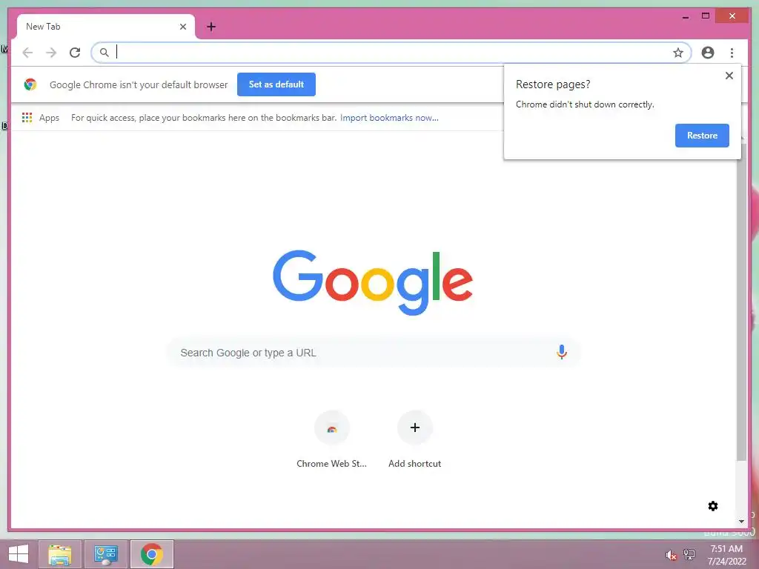
Task: Open a new tab with the plus button
Action: tap(211, 27)
